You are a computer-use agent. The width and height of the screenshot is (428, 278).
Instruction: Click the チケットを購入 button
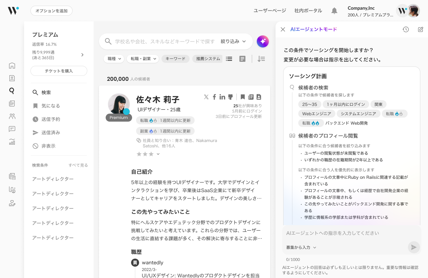tap(59, 71)
